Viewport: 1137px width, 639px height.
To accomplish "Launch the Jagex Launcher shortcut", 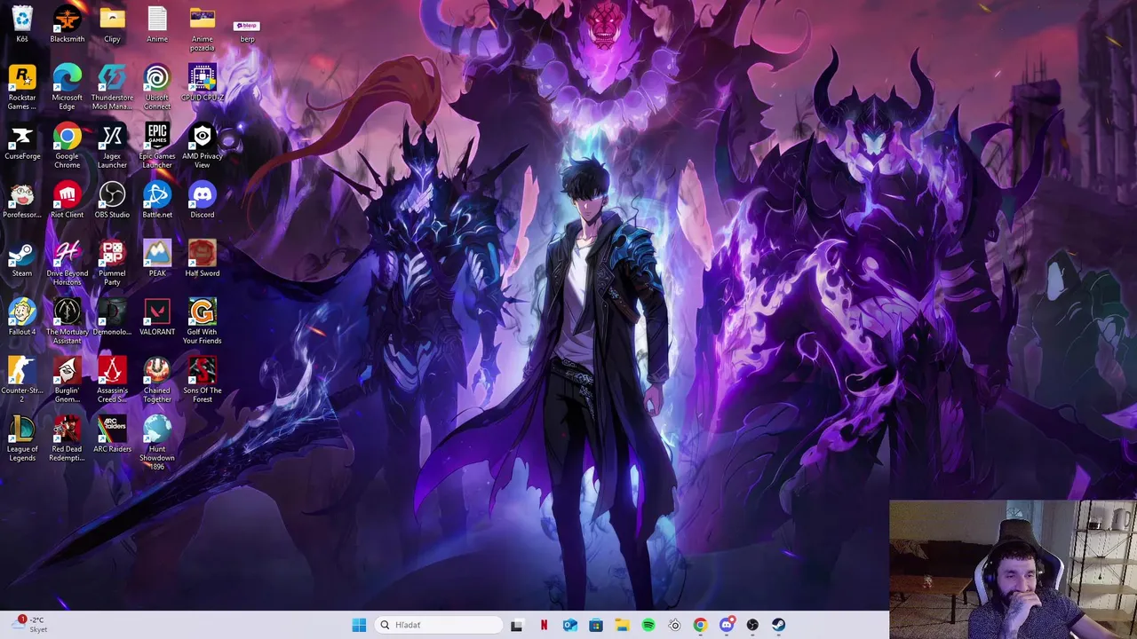I will coord(112,146).
